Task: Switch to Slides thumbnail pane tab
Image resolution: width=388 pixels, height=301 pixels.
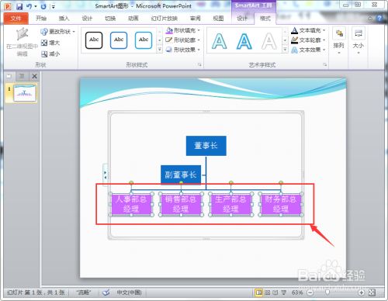Action: click(9, 76)
